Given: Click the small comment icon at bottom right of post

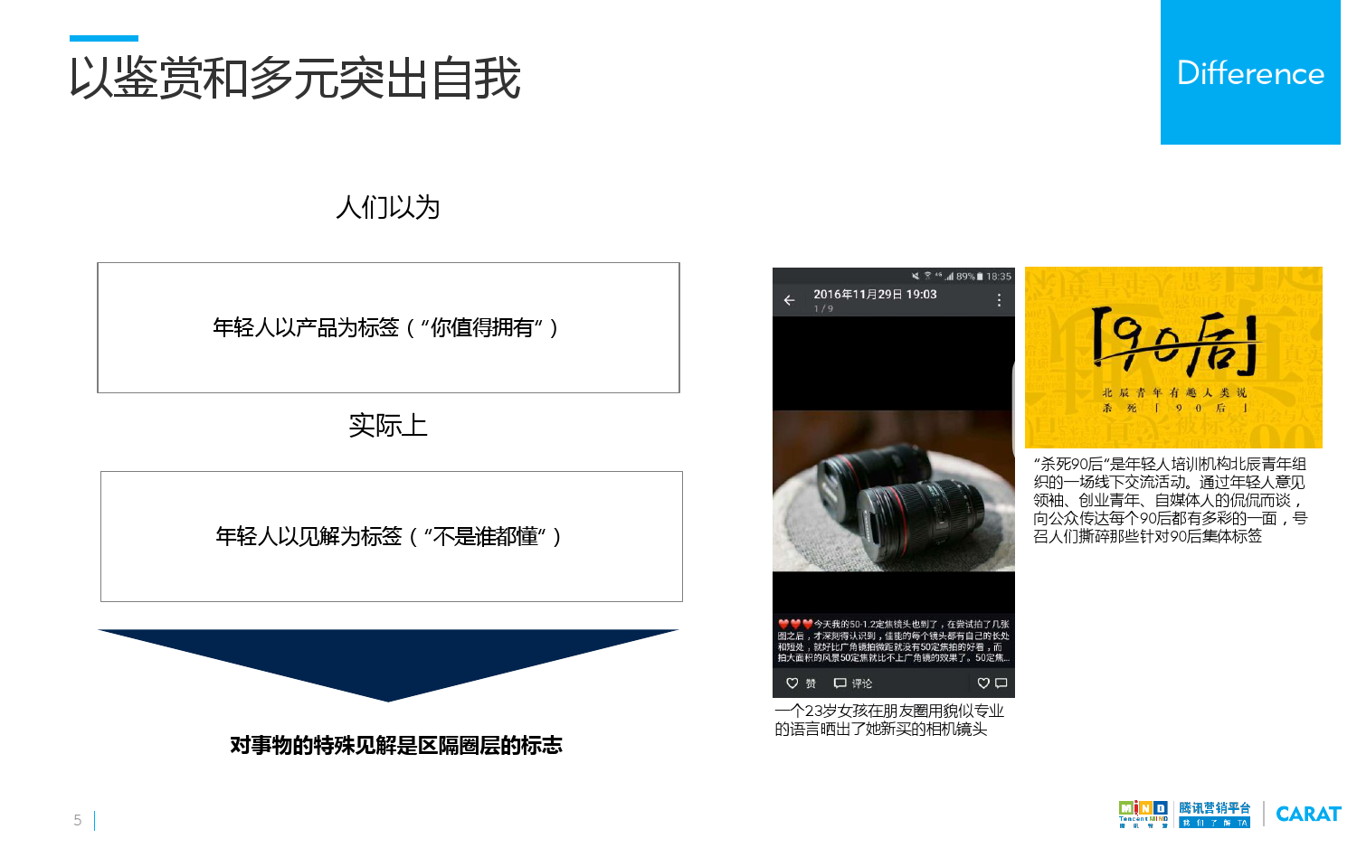Looking at the screenshot, I should (x=1001, y=683).
